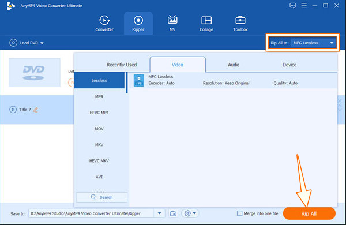
Task: Open the Toolbox module
Action: click(240, 24)
